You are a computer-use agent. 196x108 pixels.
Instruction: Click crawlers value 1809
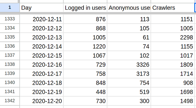pyautogui.click(x=172, y=65)
